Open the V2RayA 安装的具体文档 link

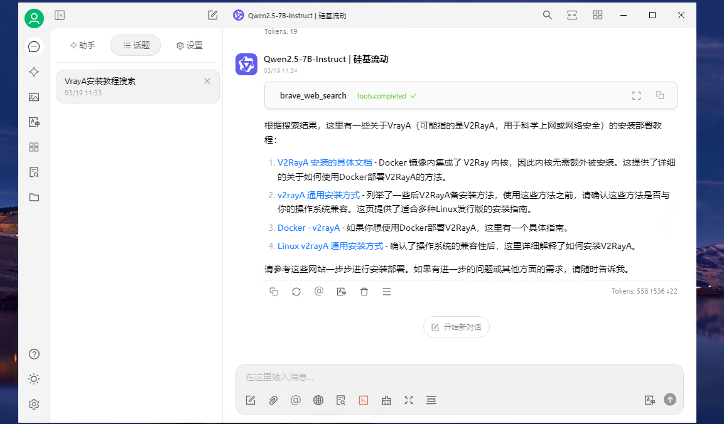point(325,162)
